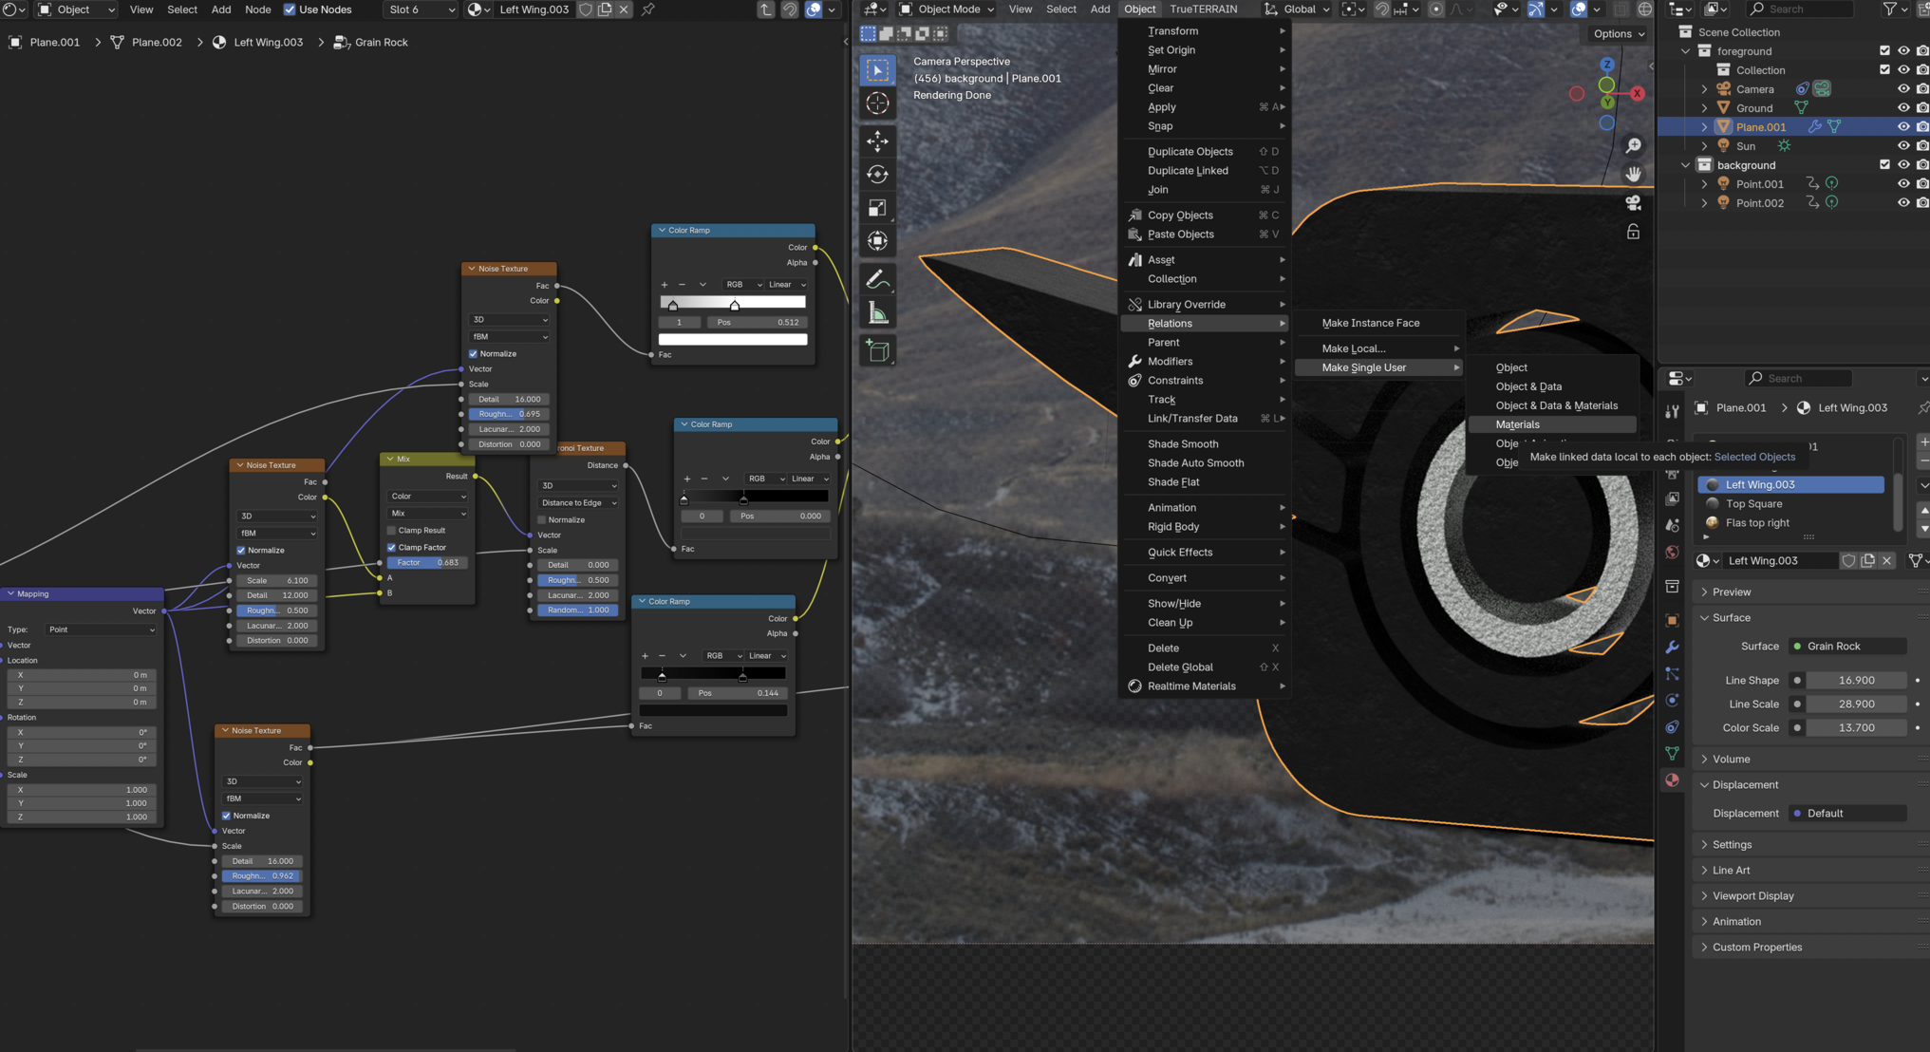Open the Object Mode dropdown
This screenshot has width=1930, height=1052.
[x=946, y=9]
